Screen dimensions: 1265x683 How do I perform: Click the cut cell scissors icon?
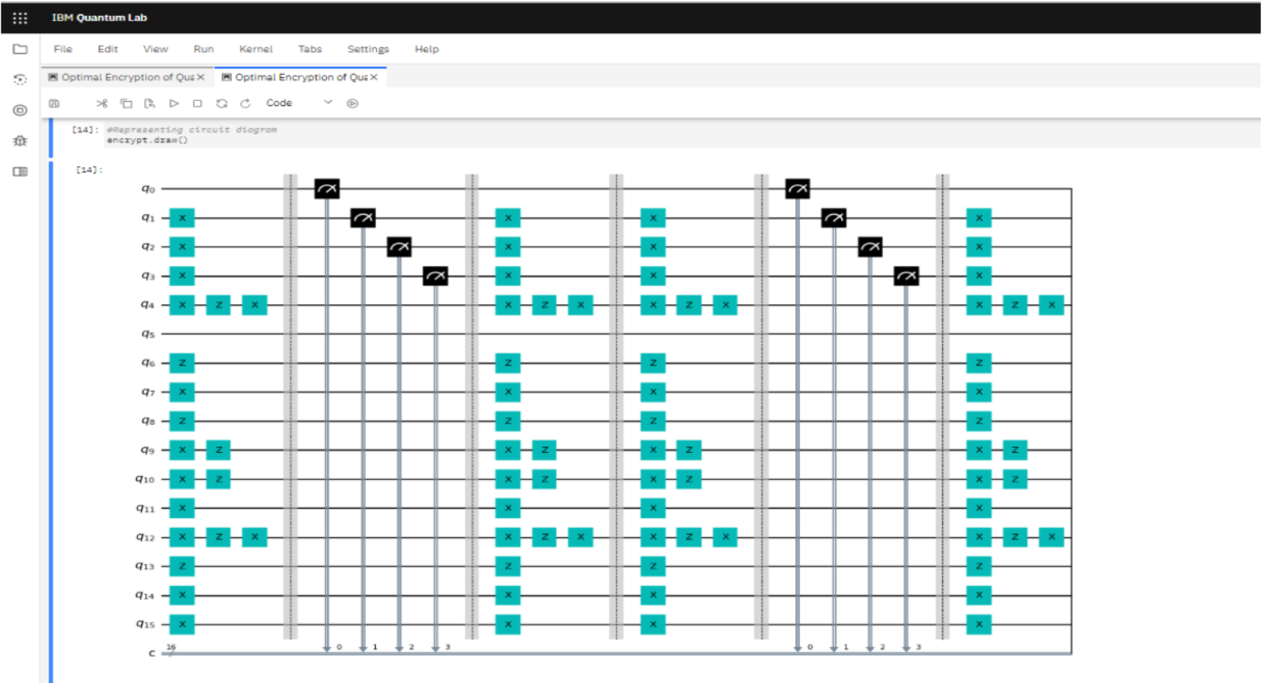click(x=102, y=103)
